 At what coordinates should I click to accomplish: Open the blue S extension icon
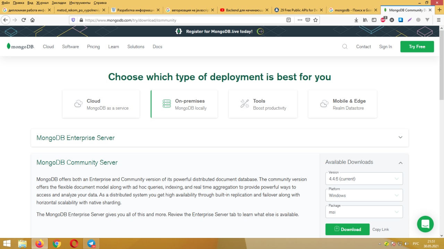click(401, 20)
